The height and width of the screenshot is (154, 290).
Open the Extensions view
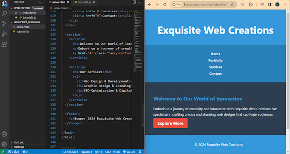click(4, 44)
